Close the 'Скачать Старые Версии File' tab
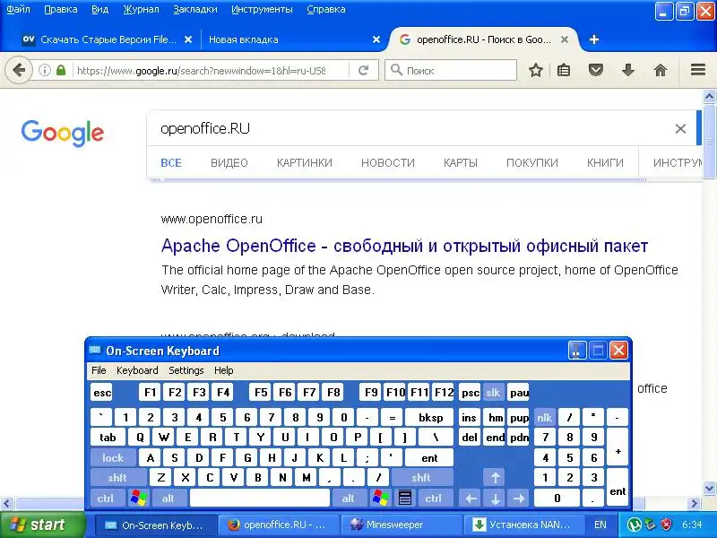 [188, 39]
